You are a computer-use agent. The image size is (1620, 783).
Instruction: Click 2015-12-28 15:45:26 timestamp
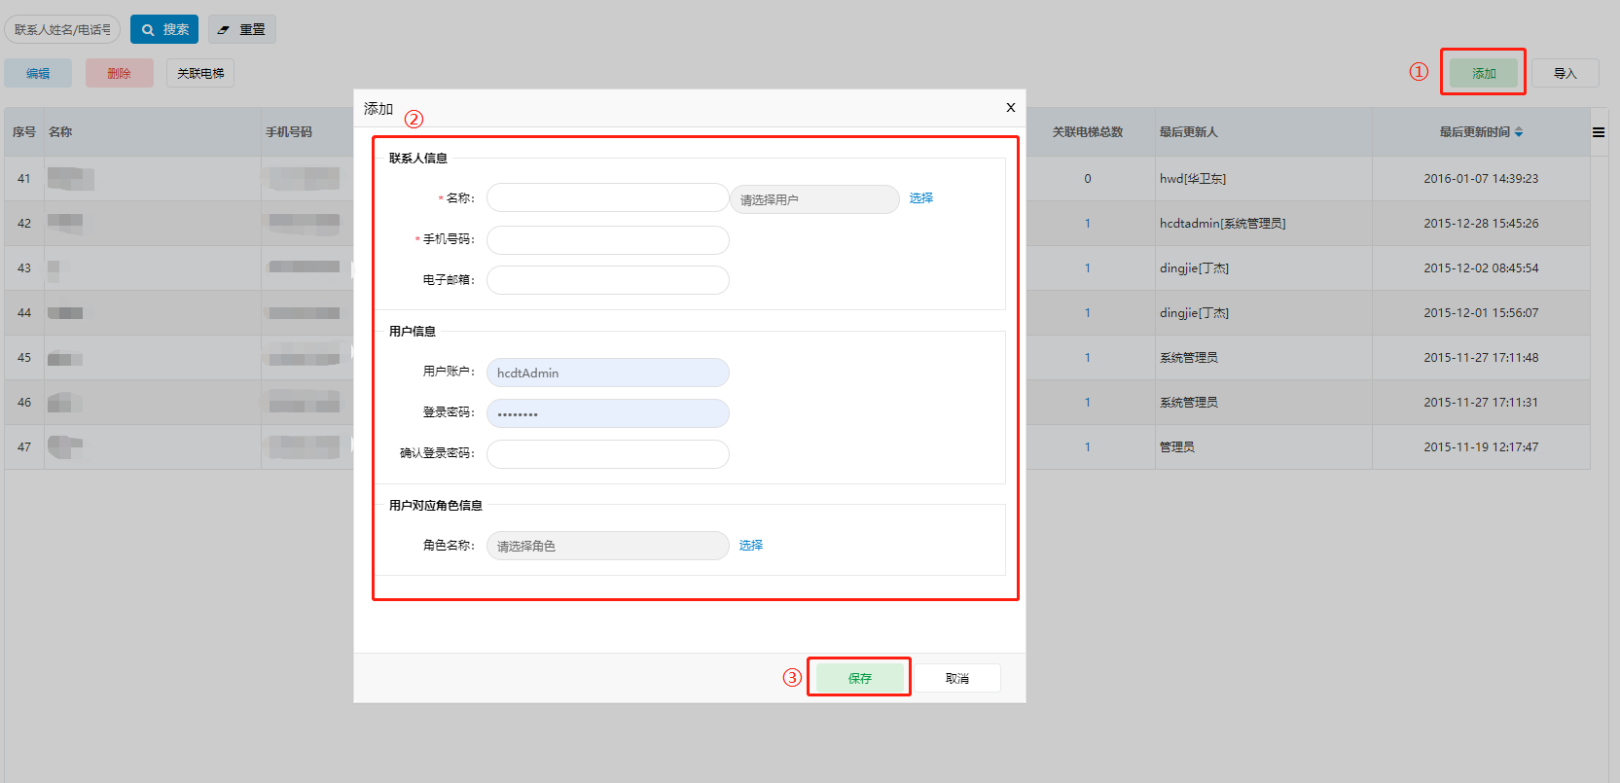[1481, 224]
